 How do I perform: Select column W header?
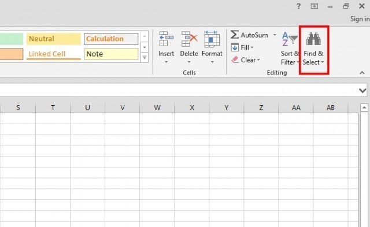click(x=157, y=108)
